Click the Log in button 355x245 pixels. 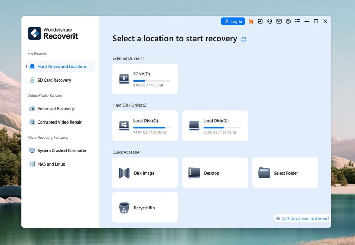pos(233,21)
